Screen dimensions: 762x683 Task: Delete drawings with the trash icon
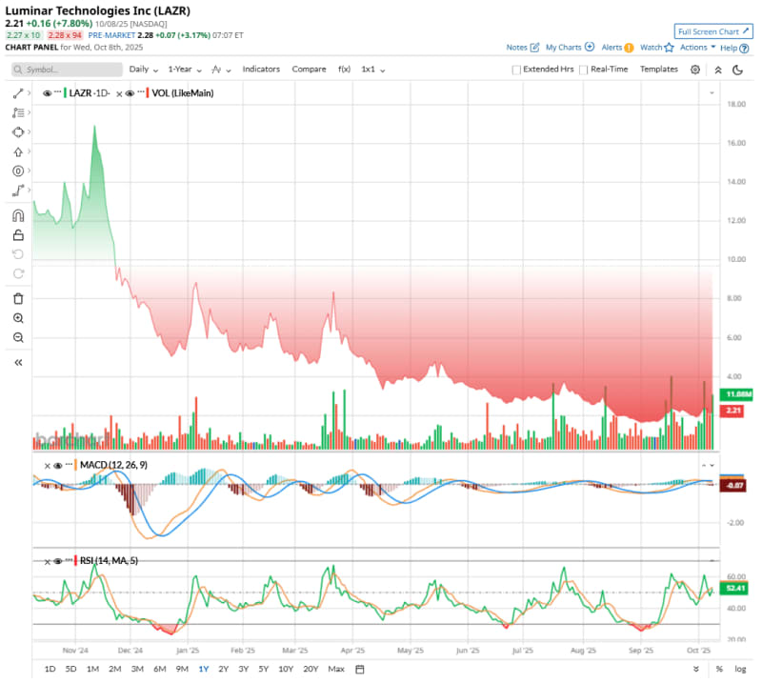(x=18, y=298)
